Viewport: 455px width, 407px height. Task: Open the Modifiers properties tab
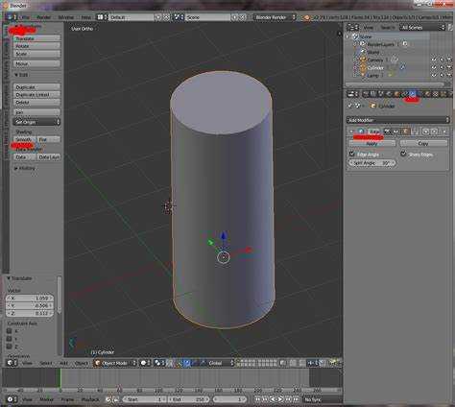[412, 94]
